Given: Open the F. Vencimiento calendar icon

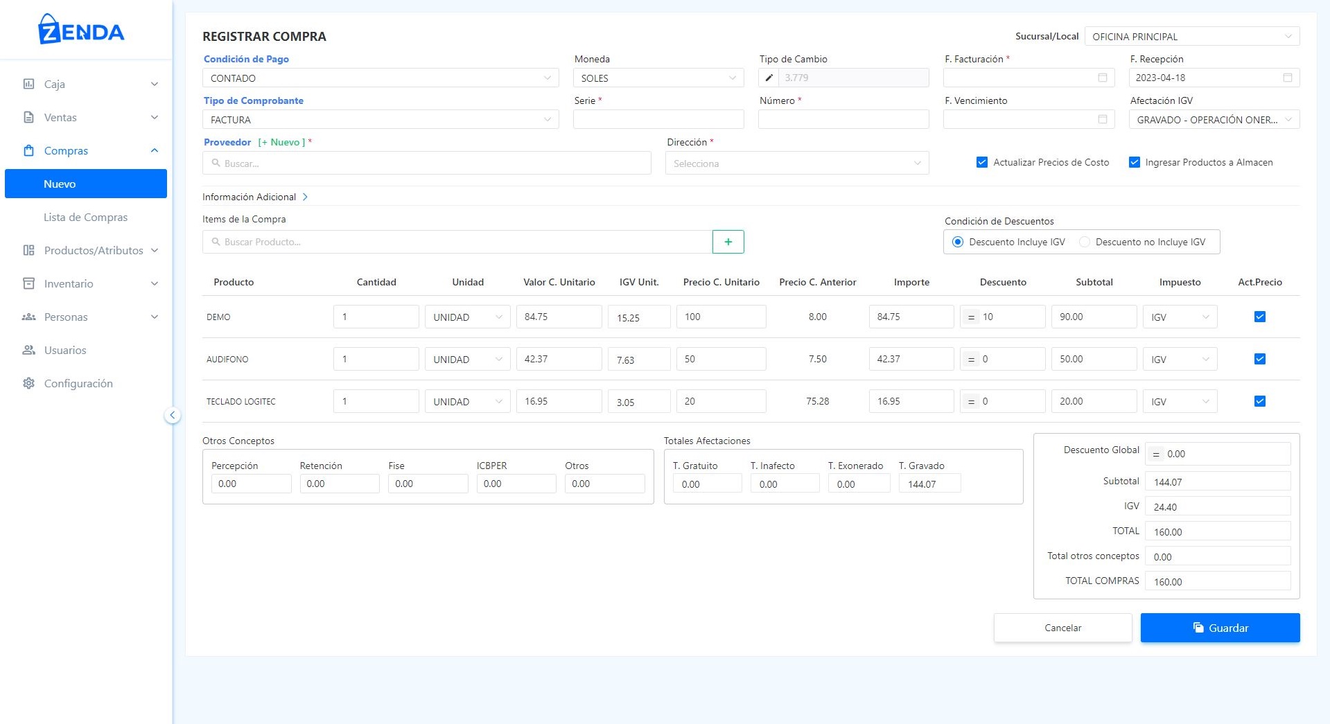Looking at the screenshot, I should point(1102,119).
